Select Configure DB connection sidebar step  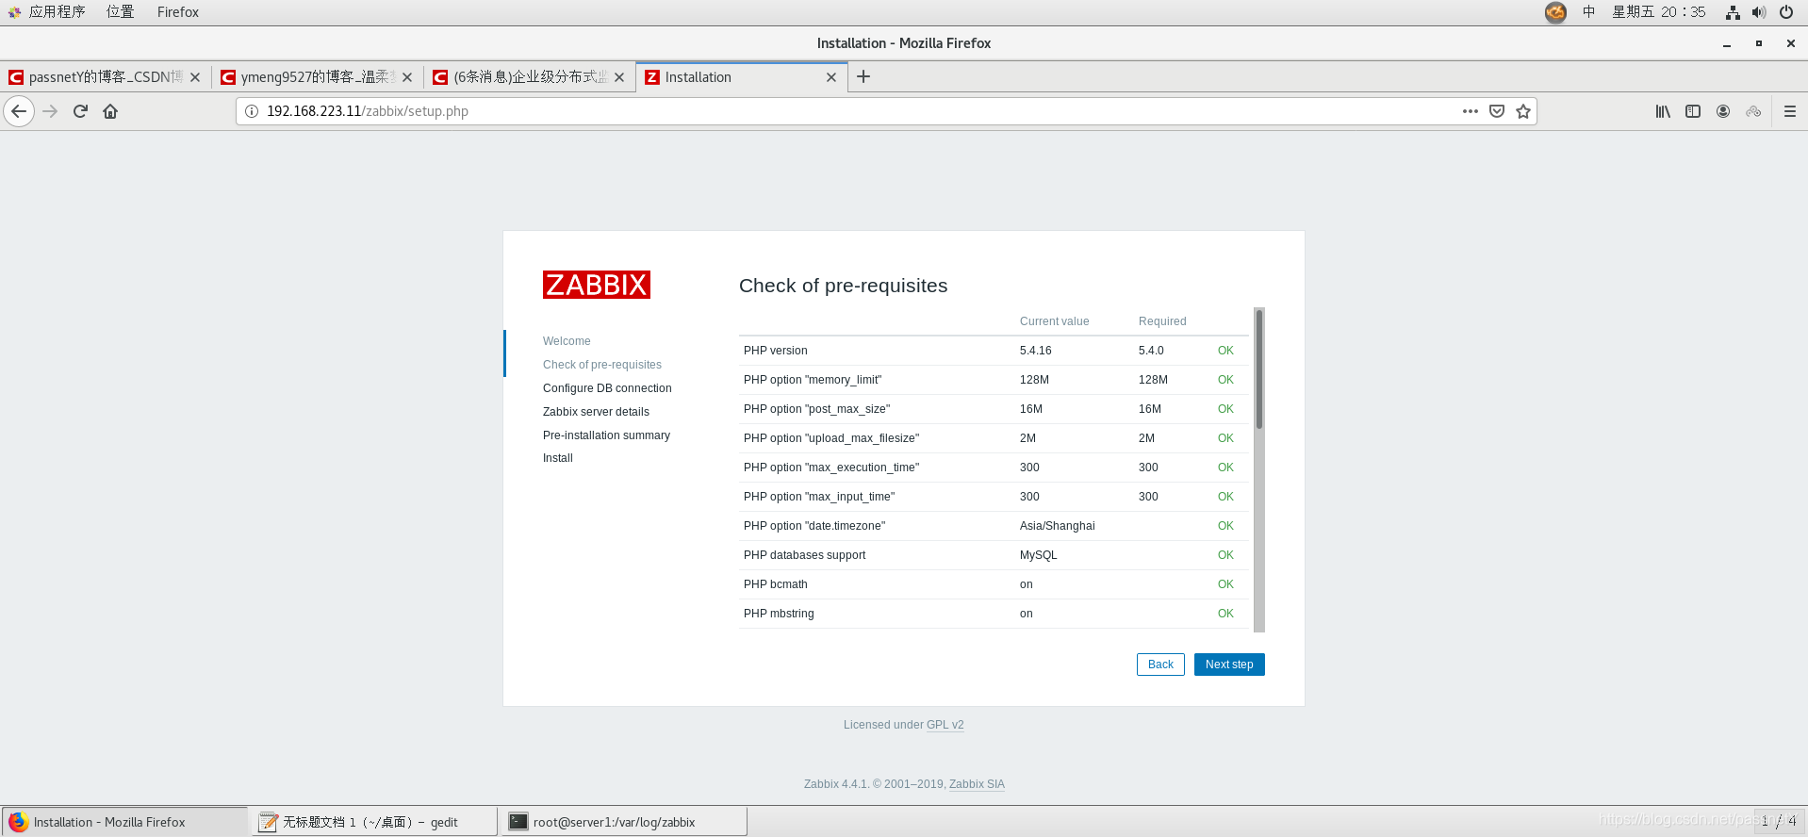[x=607, y=388]
